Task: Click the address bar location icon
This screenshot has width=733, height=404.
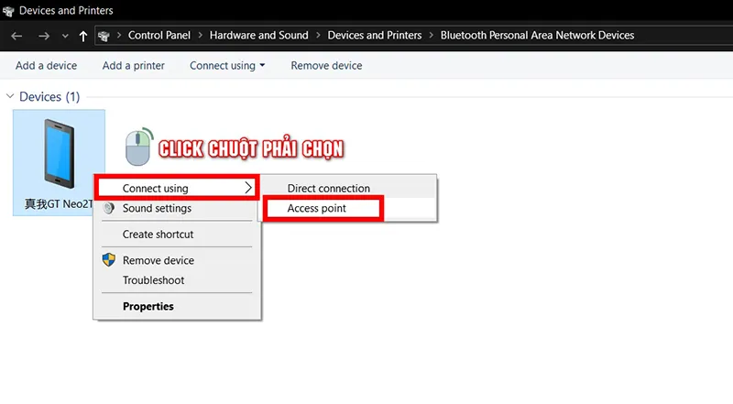Action: [104, 36]
